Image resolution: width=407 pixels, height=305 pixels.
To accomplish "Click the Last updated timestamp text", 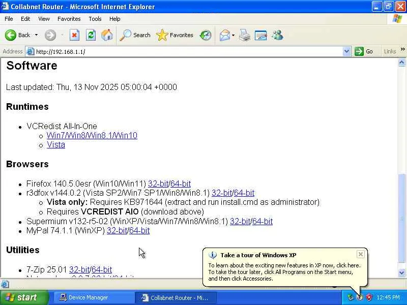I will pos(92,87).
